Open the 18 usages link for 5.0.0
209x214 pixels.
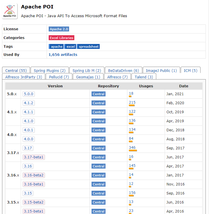click(x=131, y=93)
